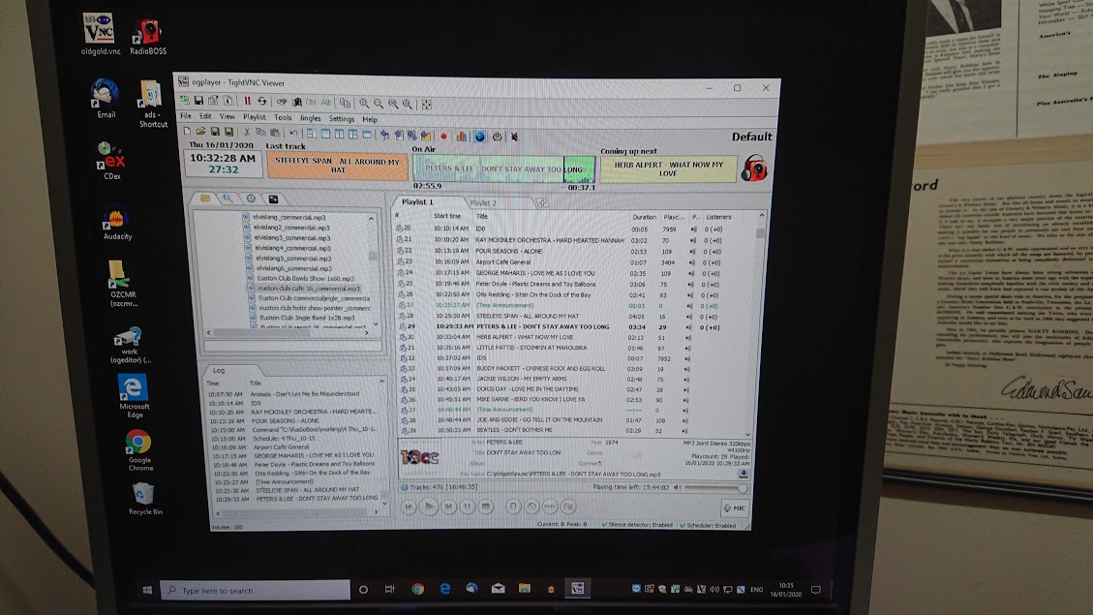Click the Listeners column header
Image resolution: width=1093 pixels, height=615 pixels.
click(718, 217)
